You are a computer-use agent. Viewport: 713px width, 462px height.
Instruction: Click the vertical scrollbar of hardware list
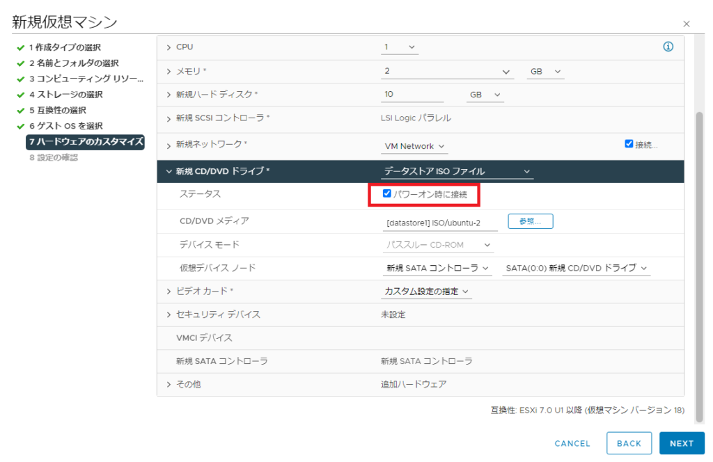click(699, 267)
